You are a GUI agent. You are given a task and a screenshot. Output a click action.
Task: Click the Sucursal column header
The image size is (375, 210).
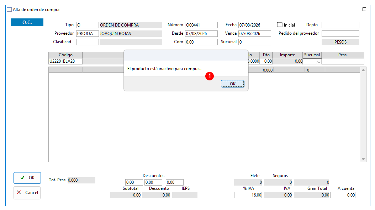click(x=312, y=55)
